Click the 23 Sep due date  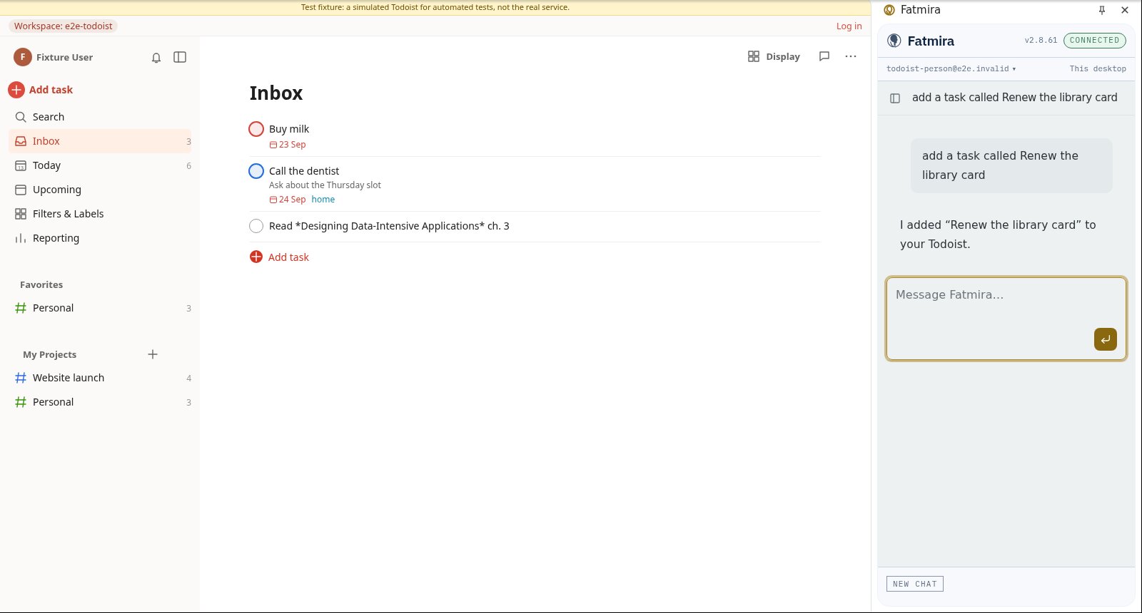pos(288,145)
